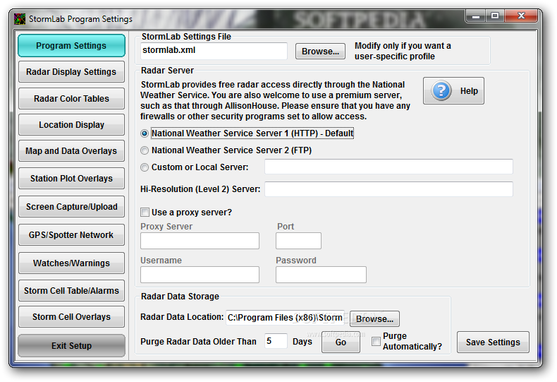Open Watches/Warnings settings
Viewport: 557px width, 382px height.
(x=71, y=263)
